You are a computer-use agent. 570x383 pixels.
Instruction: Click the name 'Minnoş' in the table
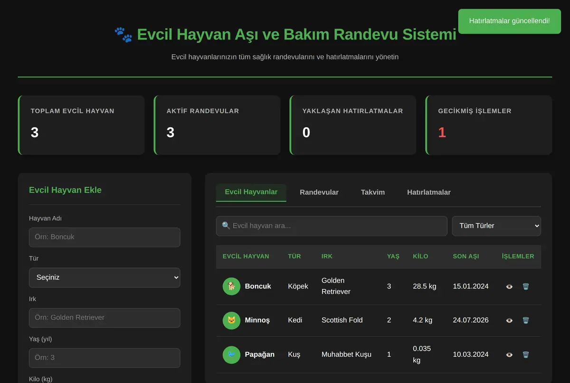click(257, 320)
